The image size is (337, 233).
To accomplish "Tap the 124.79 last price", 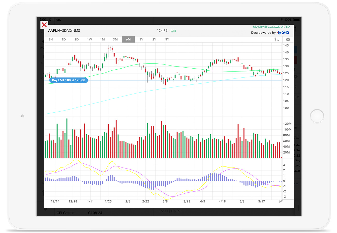I will pos(162,31).
